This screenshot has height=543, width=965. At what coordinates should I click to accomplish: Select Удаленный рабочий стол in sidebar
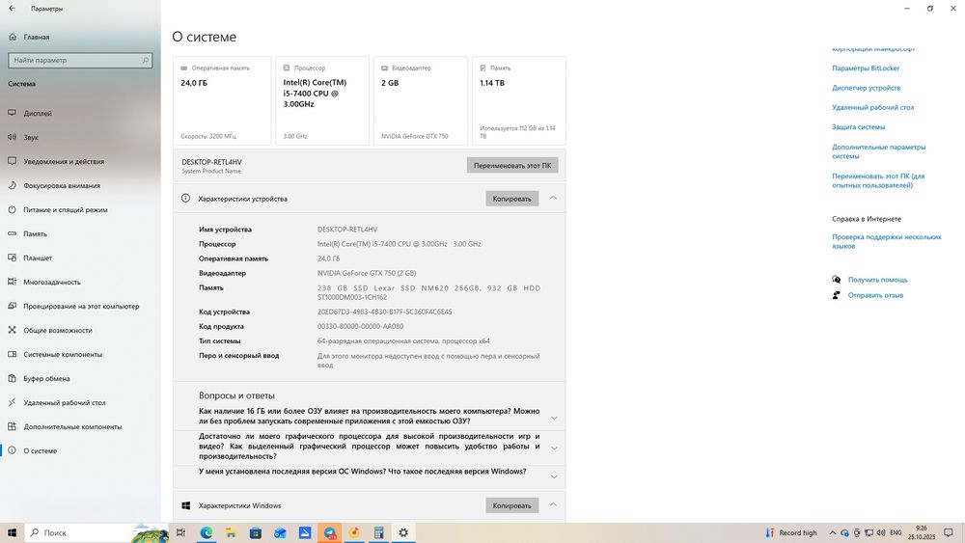80,402
